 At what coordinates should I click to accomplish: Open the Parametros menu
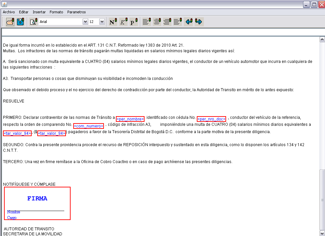[76, 12]
